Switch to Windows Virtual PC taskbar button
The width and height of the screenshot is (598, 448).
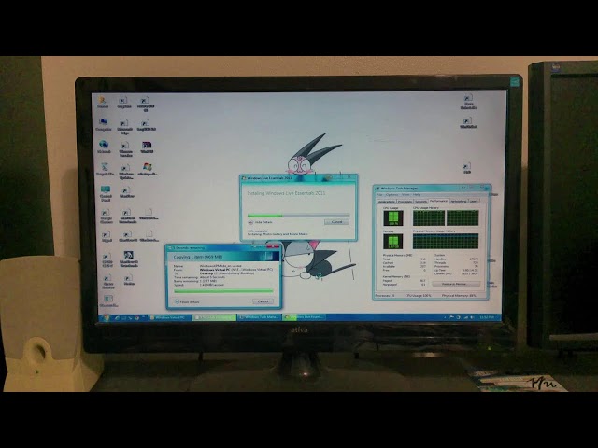click(x=170, y=317)
